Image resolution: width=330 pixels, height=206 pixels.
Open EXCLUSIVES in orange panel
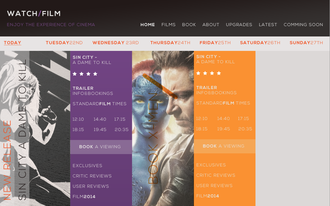(x=211, y=165)
